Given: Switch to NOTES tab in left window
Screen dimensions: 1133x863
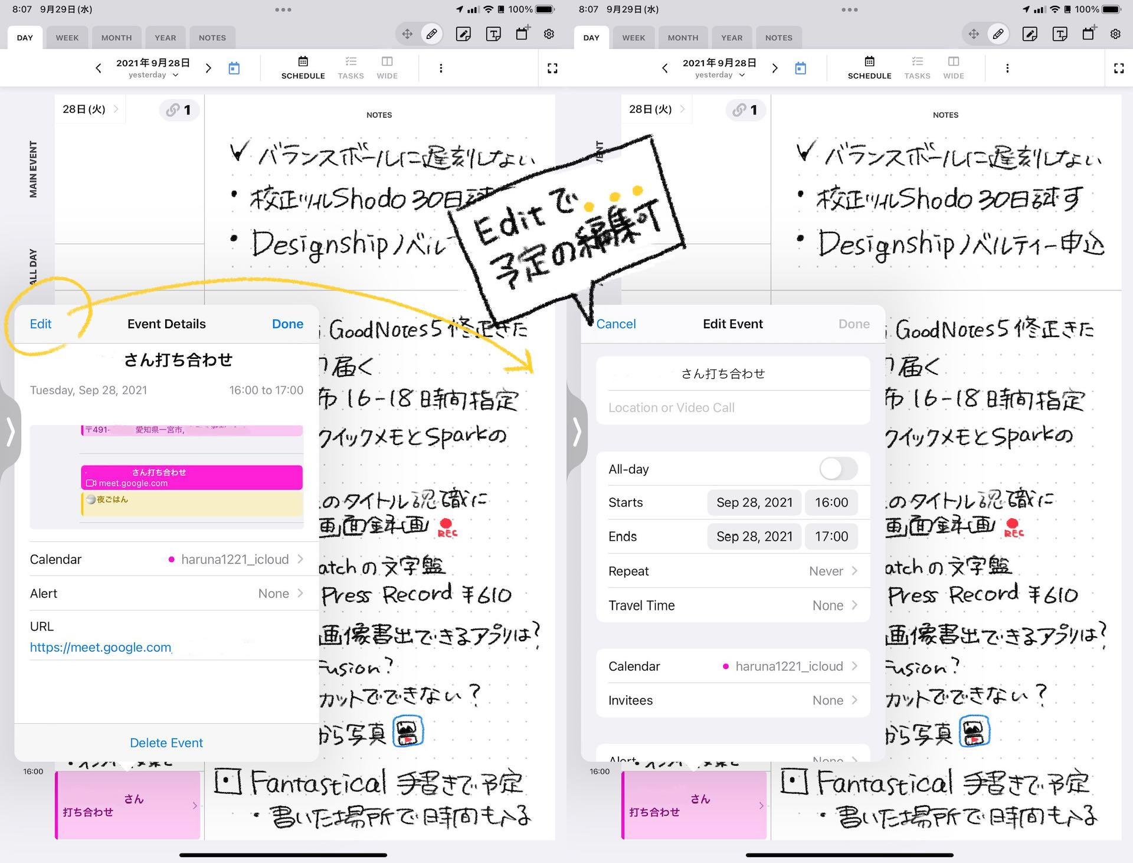Looking at the screenshot, I should point(212,38).
